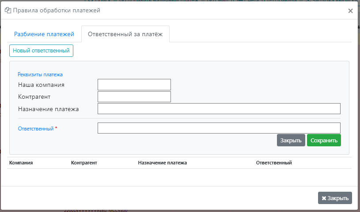The height and width of the screenshot is (212, 360).
Task: Close dialog via bottom Закрыть button
Action: click(335, 198)
